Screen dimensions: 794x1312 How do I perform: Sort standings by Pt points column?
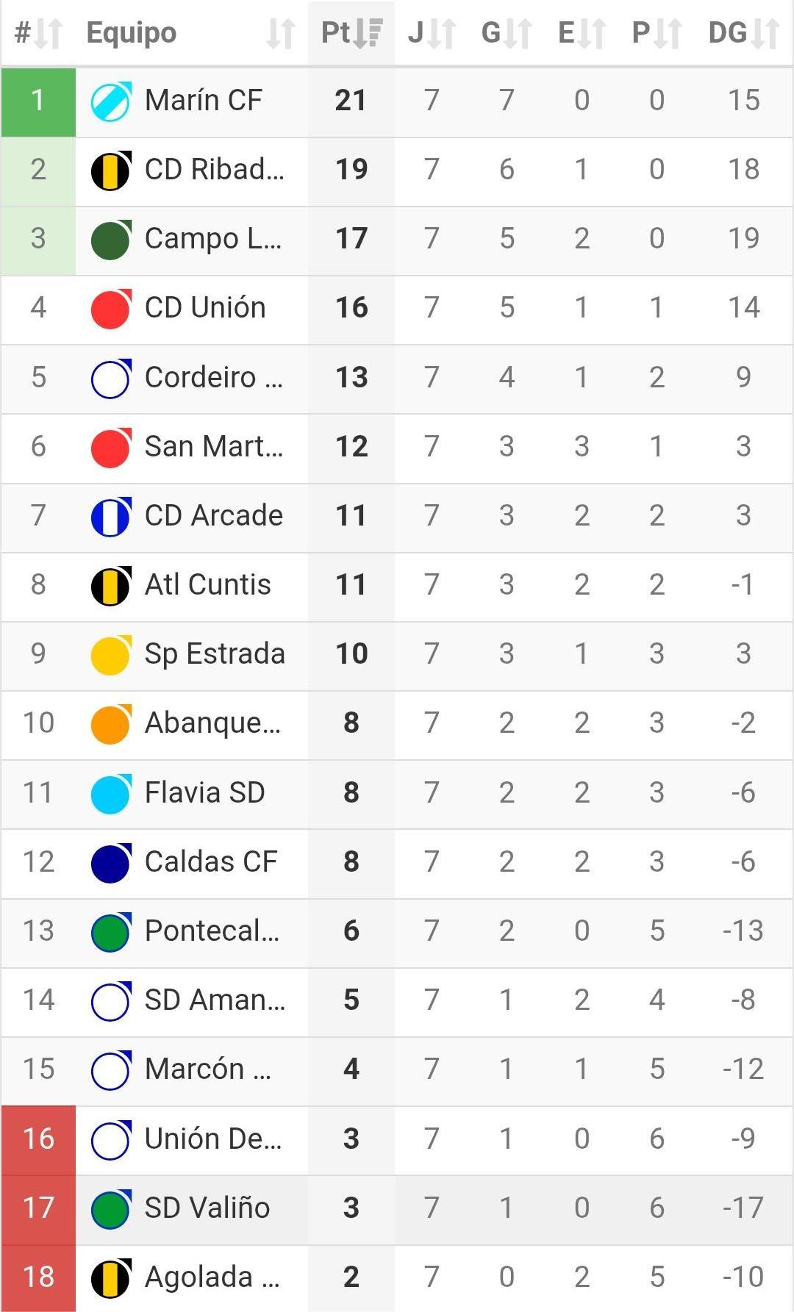[x=351, y=33]
